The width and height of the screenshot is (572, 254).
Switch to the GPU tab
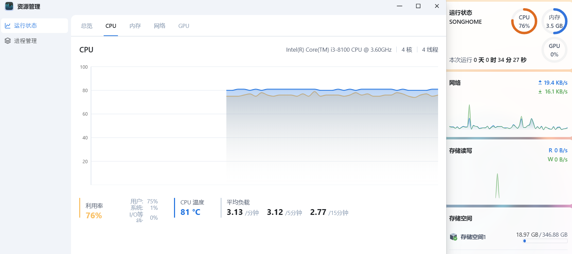(184, 26)
